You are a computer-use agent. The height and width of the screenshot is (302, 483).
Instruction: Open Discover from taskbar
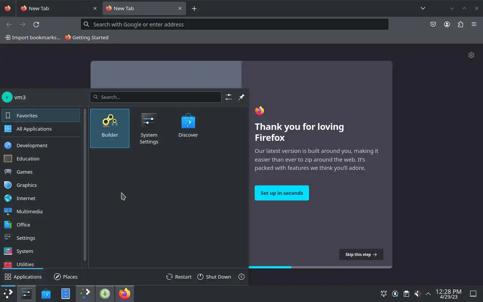[46, 294]
